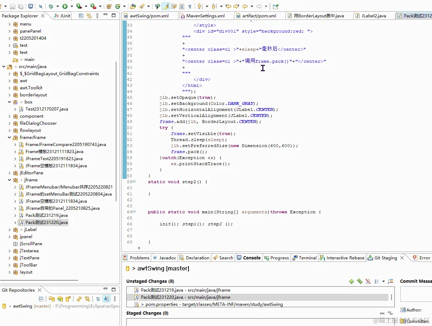Click the Save All toolbar icon
Image resolution: width=432 pixels, height=326 pixels.
21,6
